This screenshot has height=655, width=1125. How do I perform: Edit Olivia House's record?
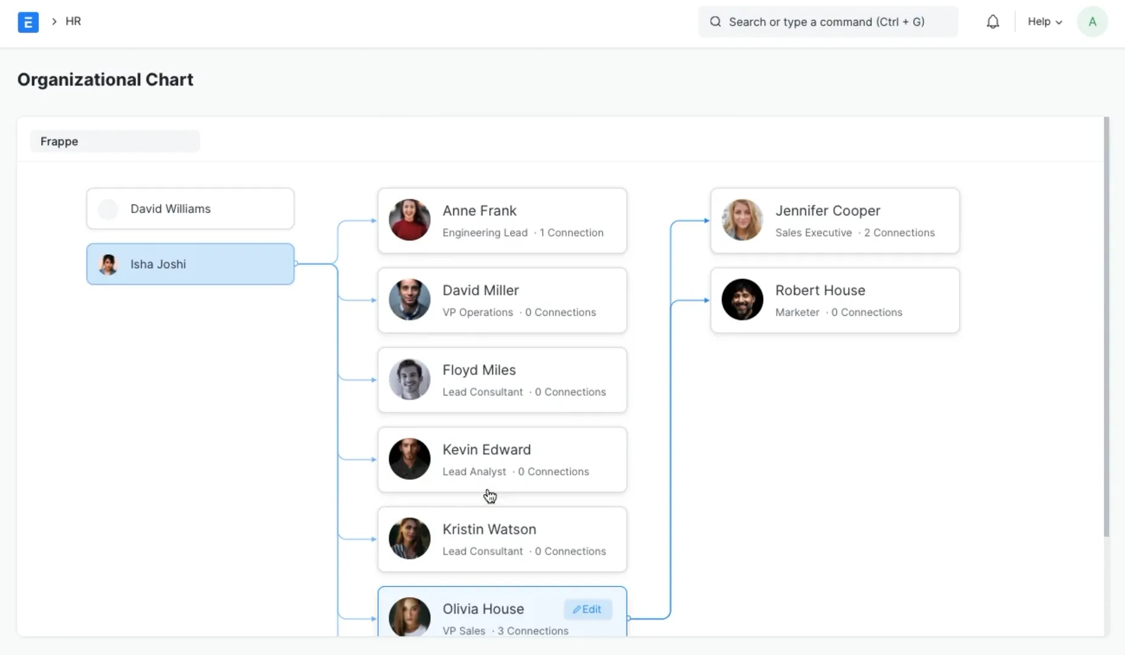point(587,610)
